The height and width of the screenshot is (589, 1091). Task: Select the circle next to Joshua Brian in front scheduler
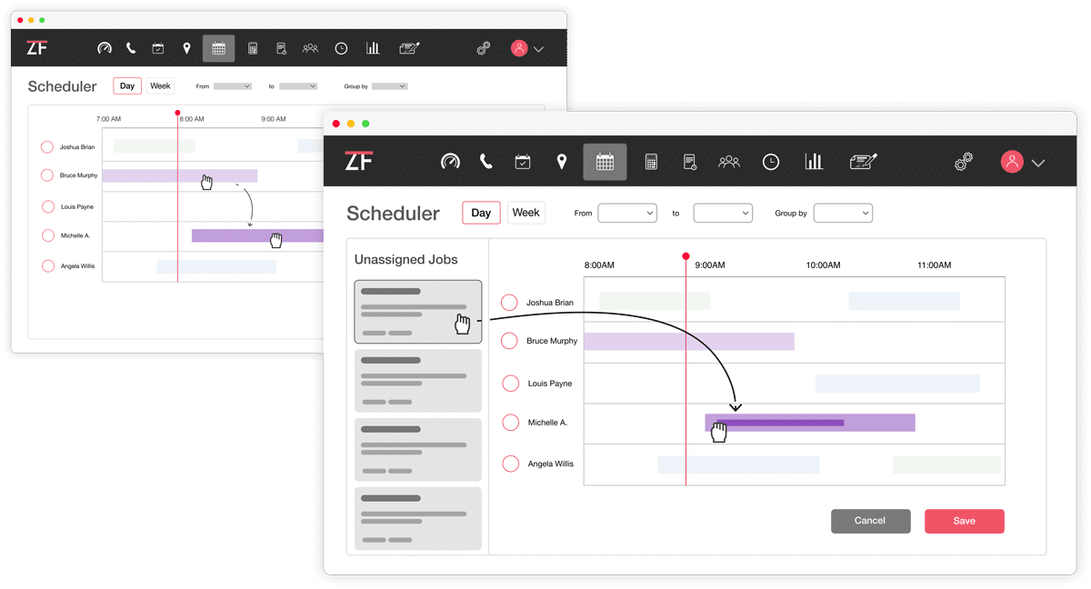click(509, 303)
